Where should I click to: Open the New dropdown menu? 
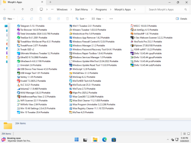(9, 19)
